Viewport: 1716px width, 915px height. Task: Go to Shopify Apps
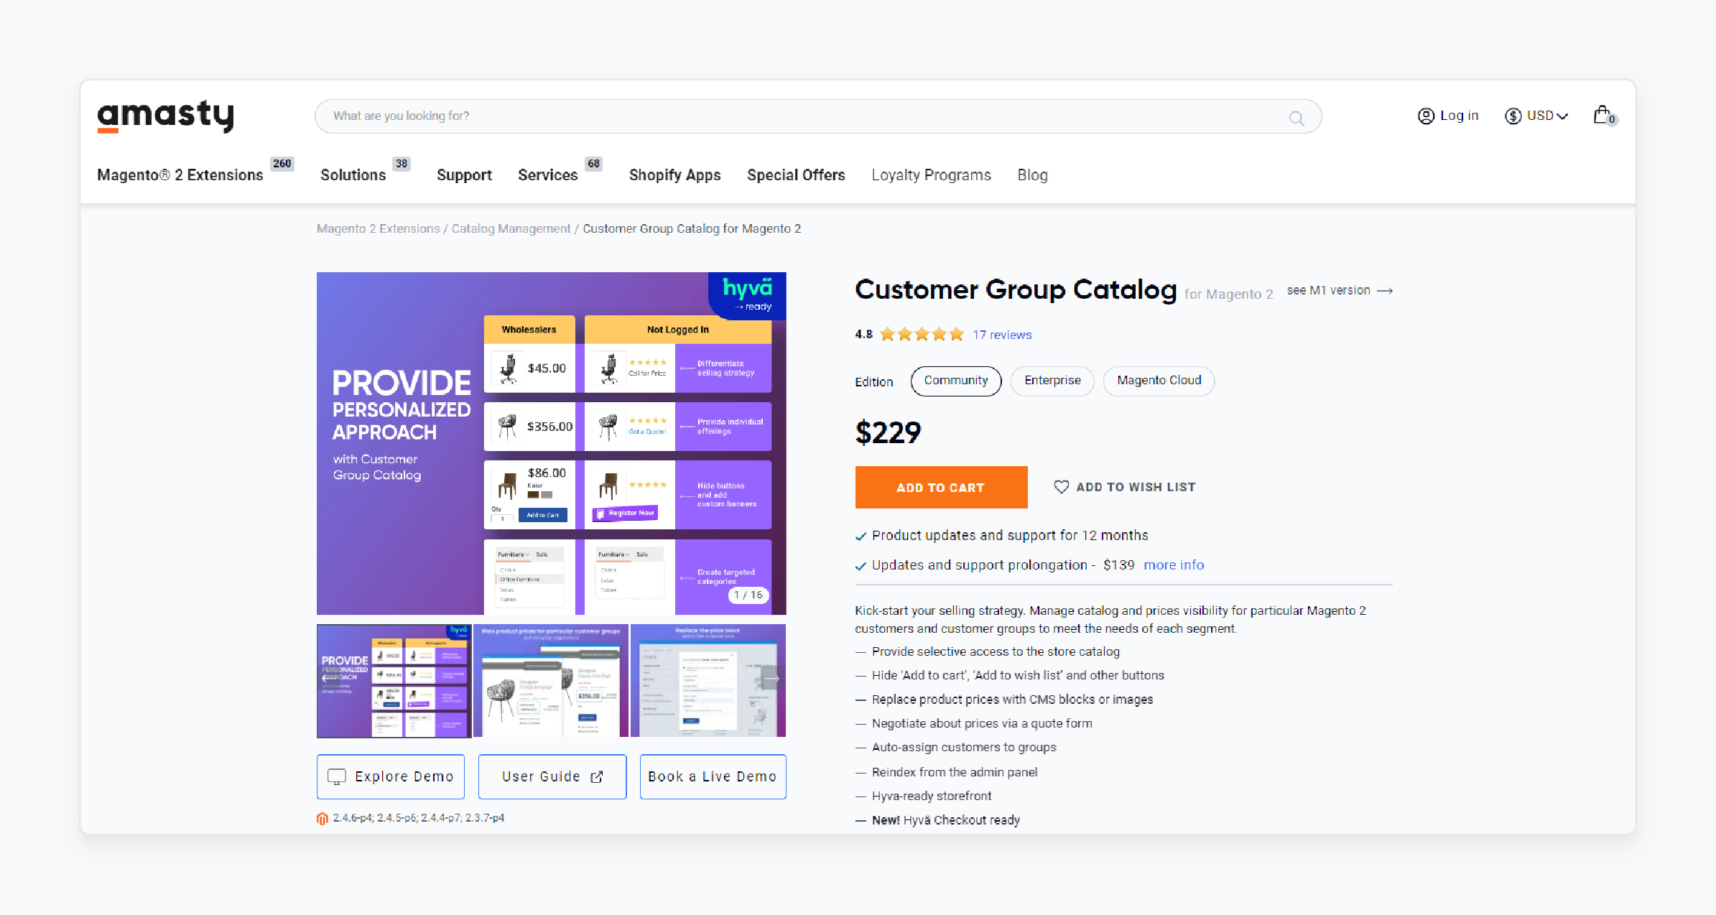(674, 175)
